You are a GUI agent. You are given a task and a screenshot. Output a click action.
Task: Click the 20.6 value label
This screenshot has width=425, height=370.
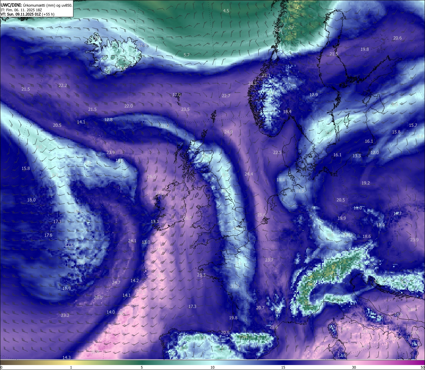[x=397, y=38]
